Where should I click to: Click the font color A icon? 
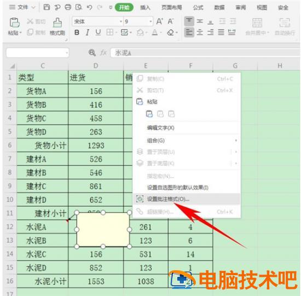[x=155, y=32]
